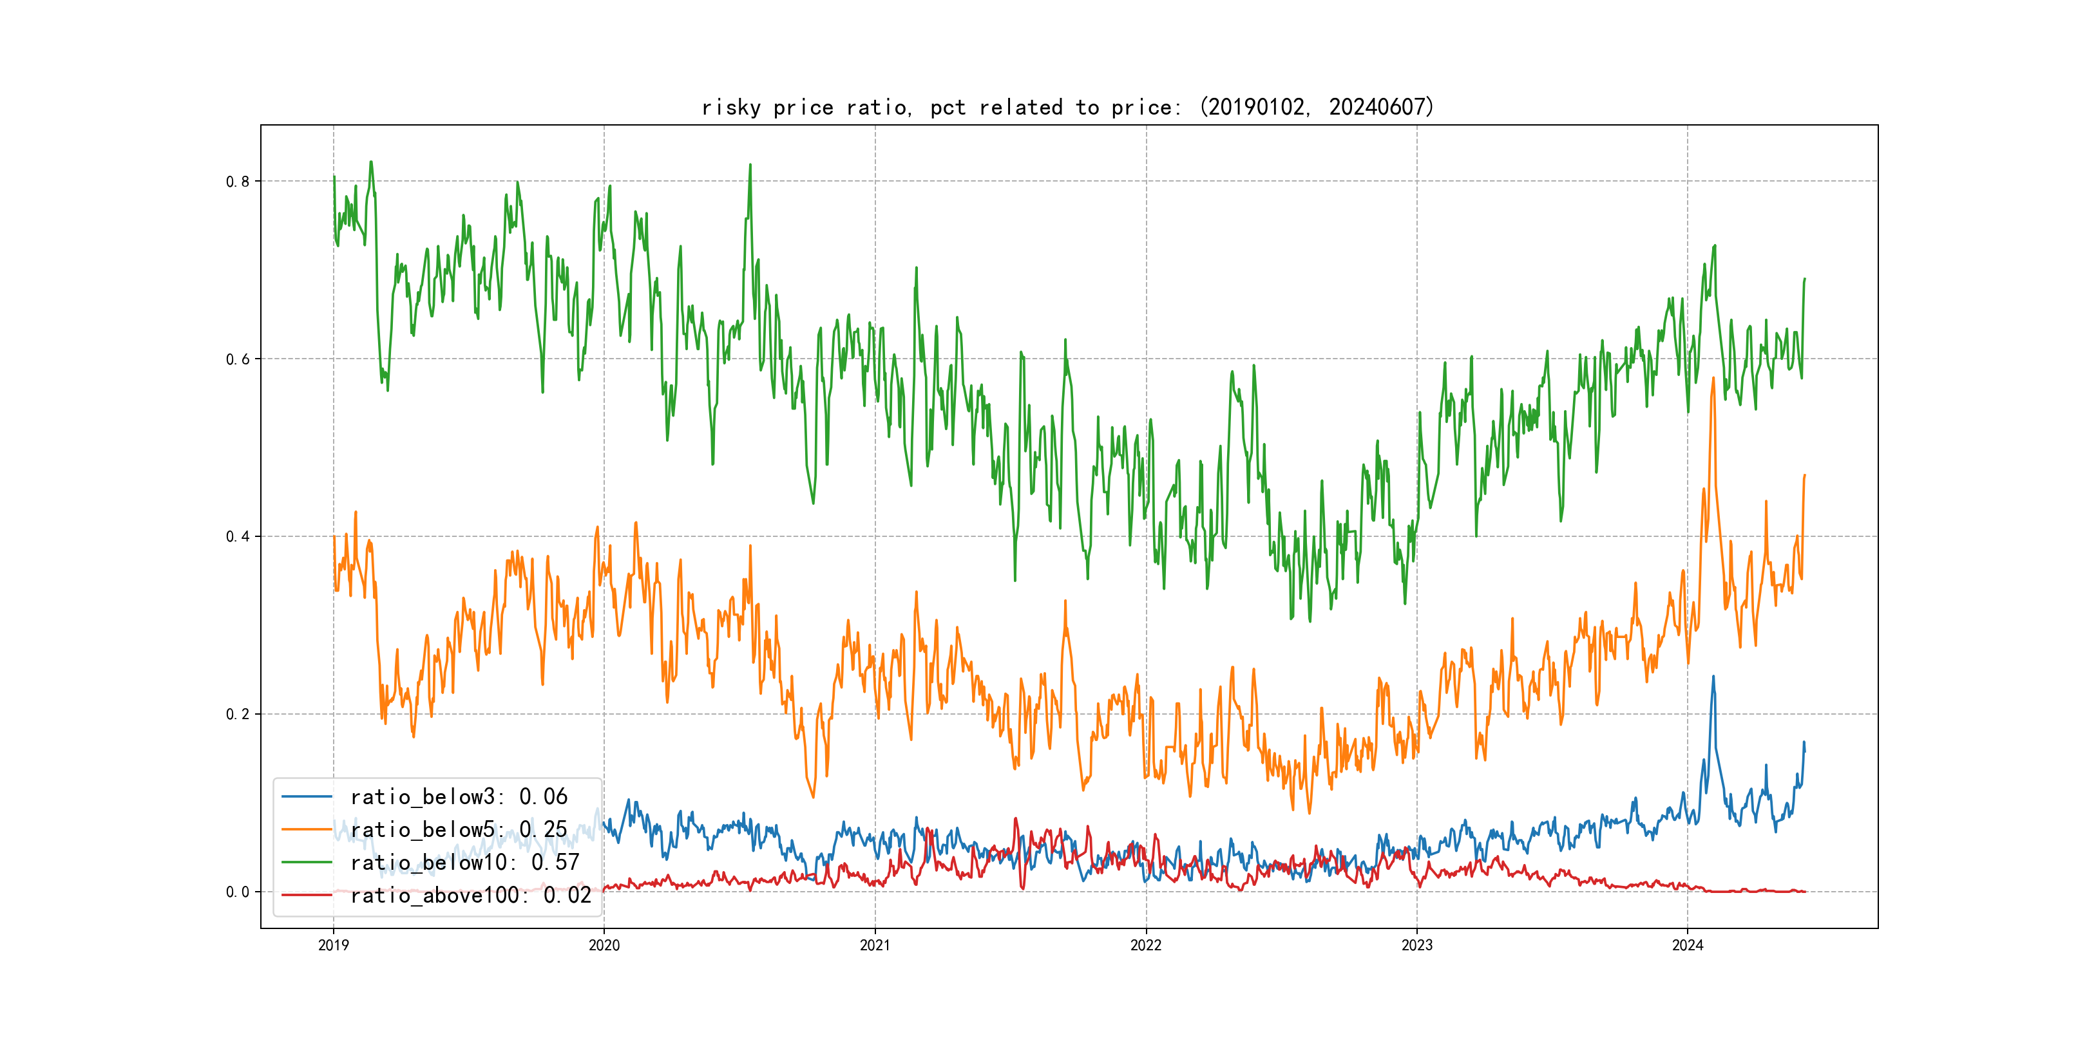
Task: Click the 2023 x-axis tick label
Action: point(1417,945)
